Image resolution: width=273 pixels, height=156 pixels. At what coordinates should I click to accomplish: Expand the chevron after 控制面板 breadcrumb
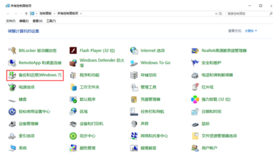[x=55, y=14]
